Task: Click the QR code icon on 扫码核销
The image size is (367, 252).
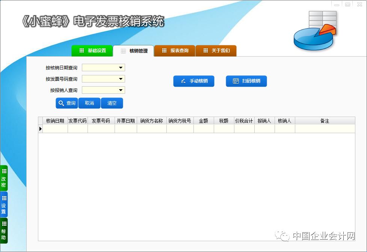Action: [x=236, y=81]
